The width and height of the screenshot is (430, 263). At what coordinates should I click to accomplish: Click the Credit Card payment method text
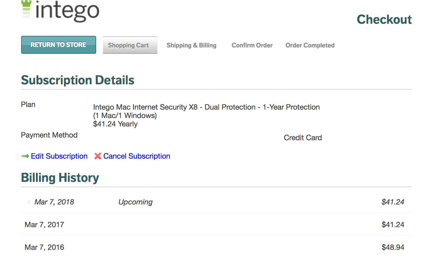(x=303, y=138)
